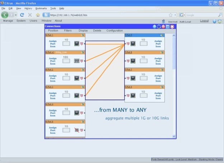
Task: Click the N-Port 2 jack icon
Action: coord(77,78)
